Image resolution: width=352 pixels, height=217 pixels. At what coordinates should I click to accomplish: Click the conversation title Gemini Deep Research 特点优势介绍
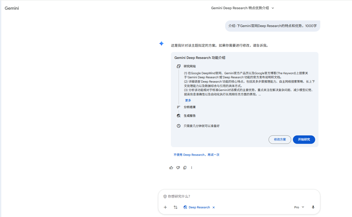pos(240,8)
